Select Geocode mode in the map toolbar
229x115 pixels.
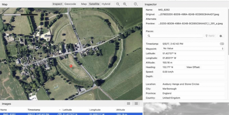[x=70, y=4]
